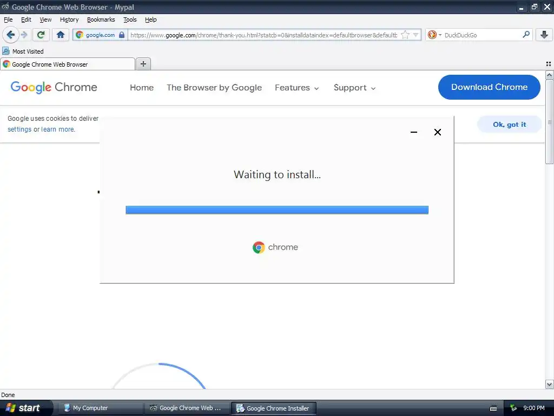This screenshot has height=416, width=554.
Task: Switch to Google Chrome Installer taskbar button
Action: [x=274, y=408]
